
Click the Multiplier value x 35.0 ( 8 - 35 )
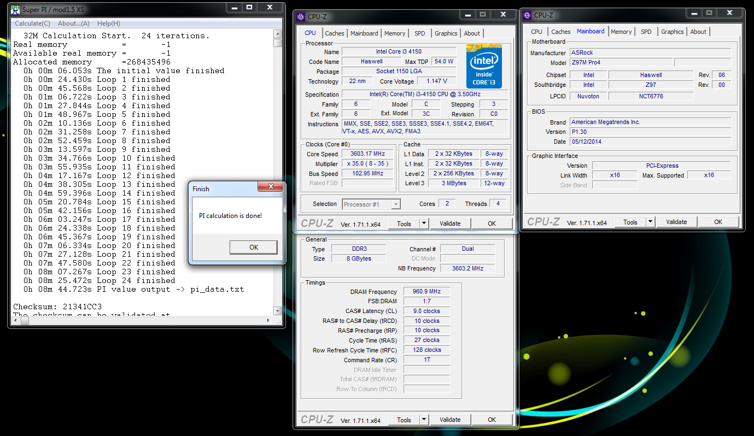click(367, 164)
